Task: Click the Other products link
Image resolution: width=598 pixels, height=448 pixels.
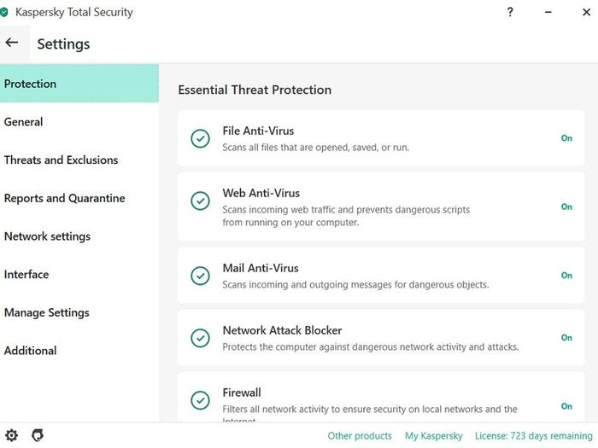Action: coord(360,436)
